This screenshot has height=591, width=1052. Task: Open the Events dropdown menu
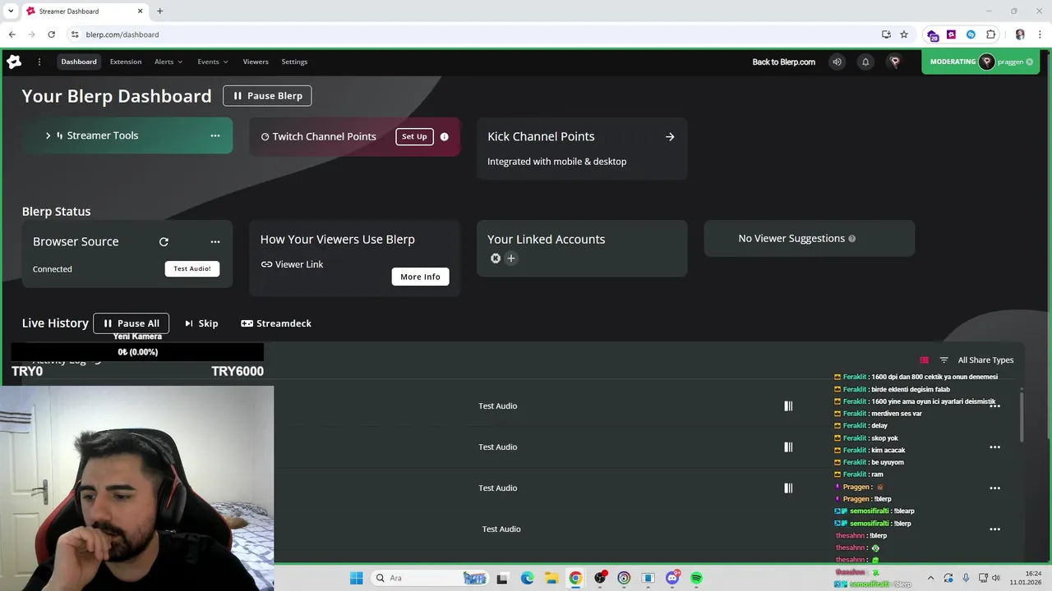pos(213,62)
